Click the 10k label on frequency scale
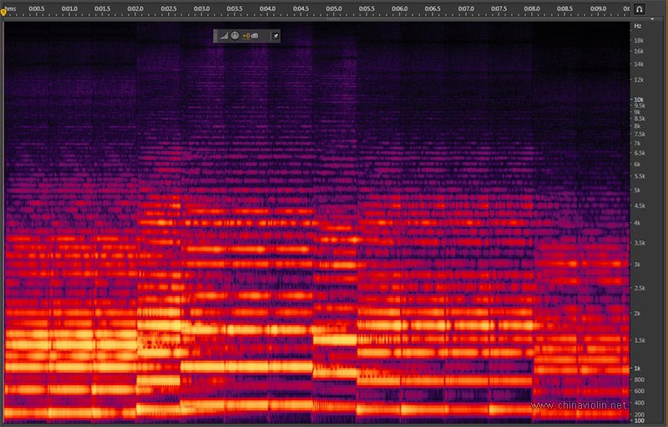Image resolution: width=668 pixels, height=427 pixels. 638,99
